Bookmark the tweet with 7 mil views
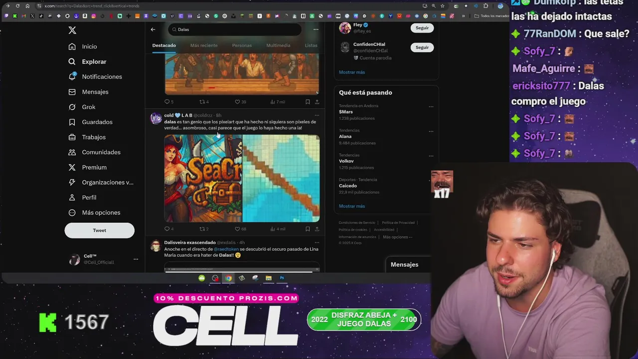The width and height of the screenshot is (638, 359). 308,102
